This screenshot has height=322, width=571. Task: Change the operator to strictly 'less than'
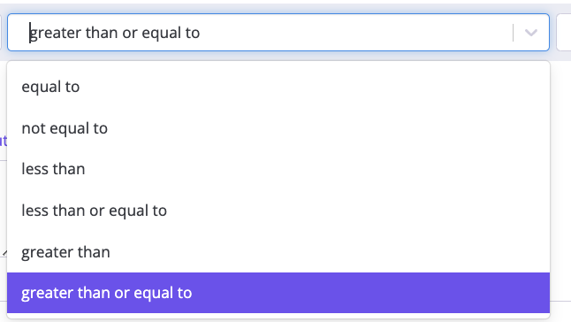click(x=278, y=169)
